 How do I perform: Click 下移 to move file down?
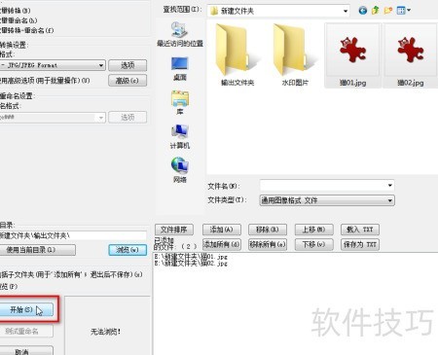(x=313, y=244)
